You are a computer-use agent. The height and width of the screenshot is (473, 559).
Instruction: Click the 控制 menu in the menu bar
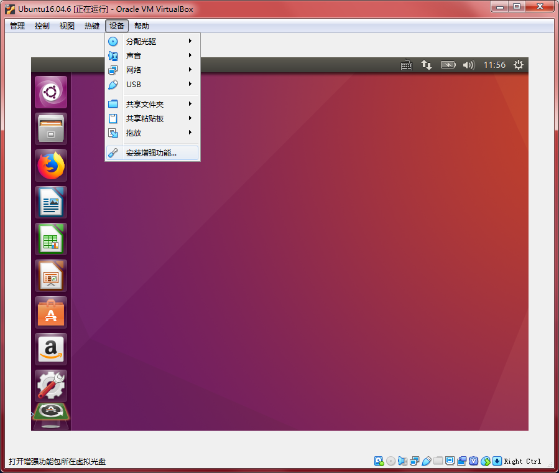[x=42, y=26]
